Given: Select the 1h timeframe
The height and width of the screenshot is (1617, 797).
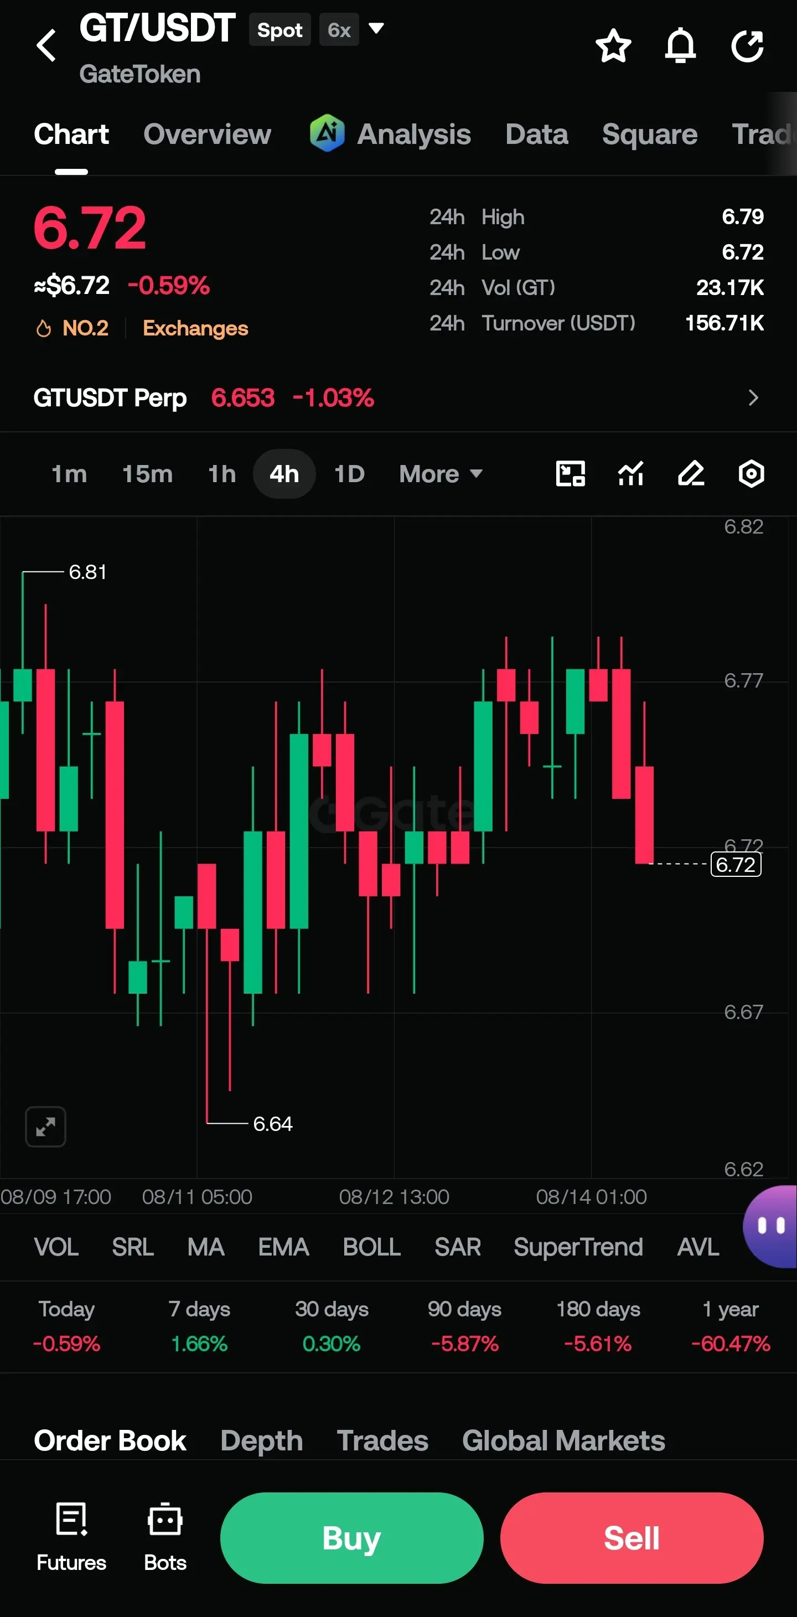Looking at the screenshot, I should (222, 474).
